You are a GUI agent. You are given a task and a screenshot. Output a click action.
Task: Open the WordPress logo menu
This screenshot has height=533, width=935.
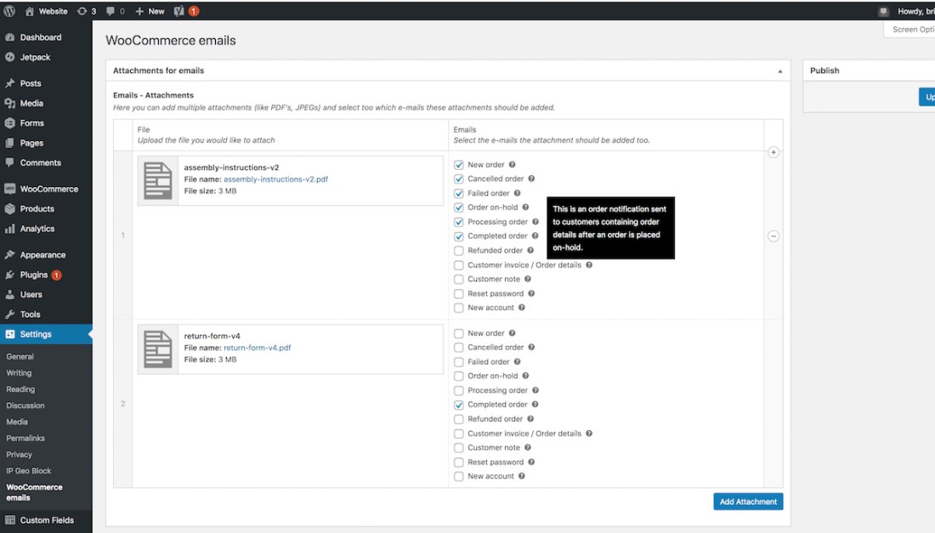8,11
